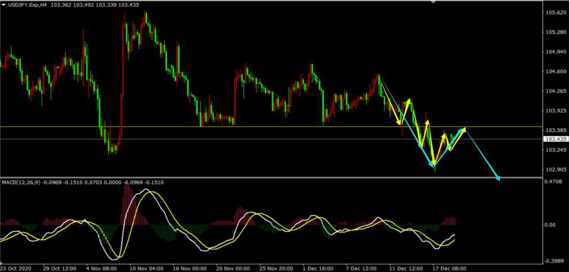Click the 10 Nov 04:00 time label

pyautogui.click(x=146, y=268)
